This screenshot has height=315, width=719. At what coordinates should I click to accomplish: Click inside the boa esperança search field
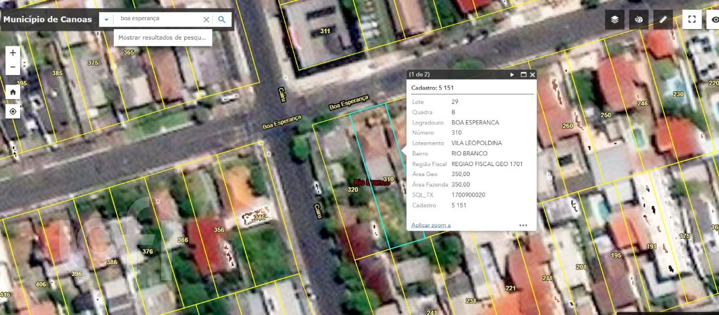(x=157, y=18)
